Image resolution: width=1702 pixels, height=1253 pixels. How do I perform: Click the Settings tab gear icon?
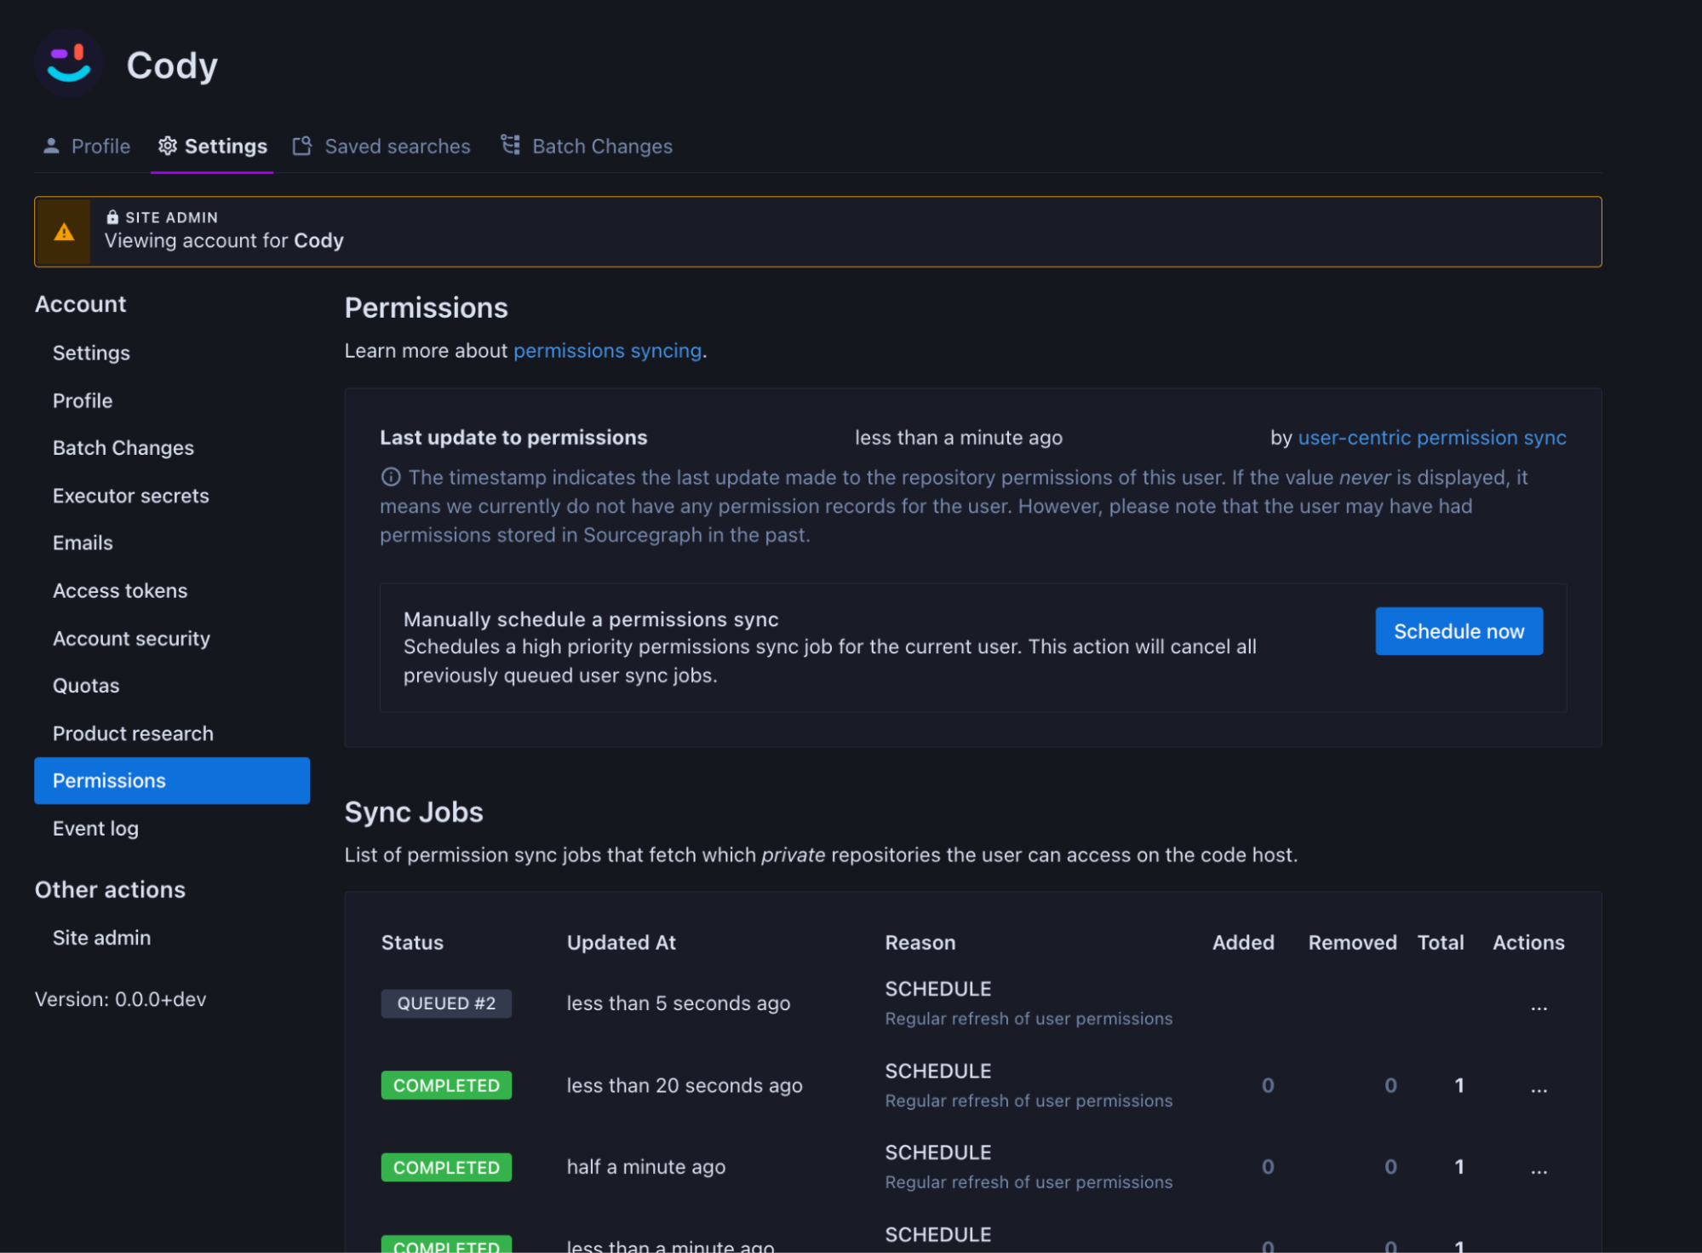[x=168, y=146]
